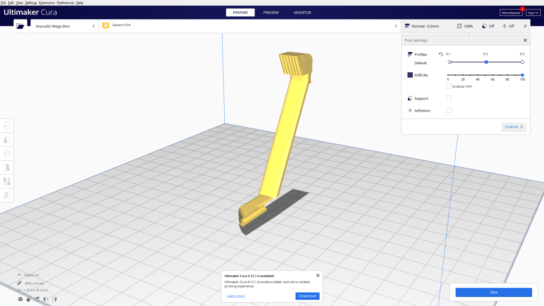Switch to the 3D view cube icon
544x306 pixels.
pos(21,299)
